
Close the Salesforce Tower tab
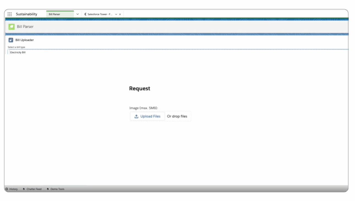pyautogui.click(x=120, y=14)
